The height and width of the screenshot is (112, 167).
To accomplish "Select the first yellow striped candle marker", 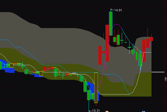I will pos(11,65).
